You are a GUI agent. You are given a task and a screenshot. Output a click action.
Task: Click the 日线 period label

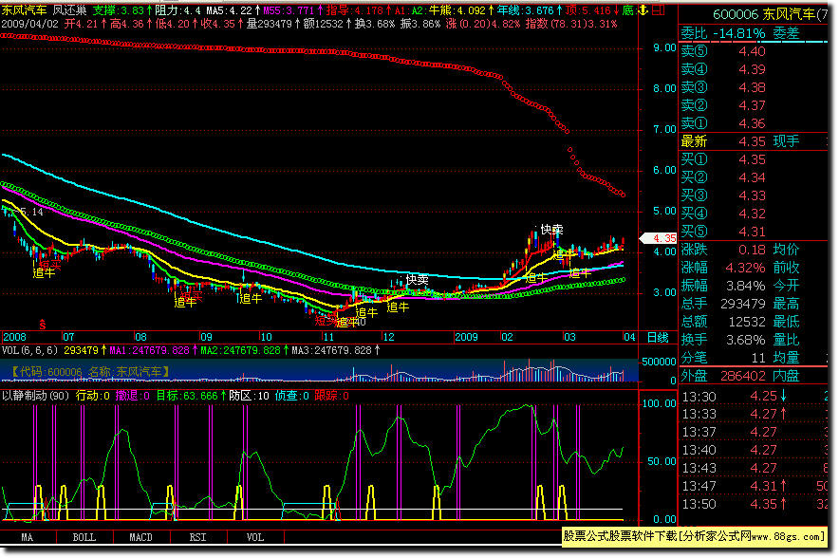(658, 337)
